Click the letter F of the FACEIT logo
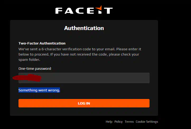This screenshot has height=129, width=191. click(x=59, y=11)
